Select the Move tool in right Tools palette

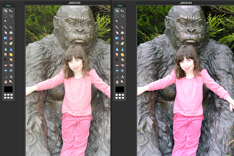(122, 11)
